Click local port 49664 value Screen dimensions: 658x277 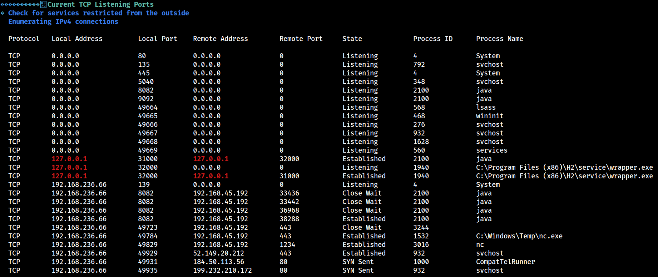click(x=148, y=107)
